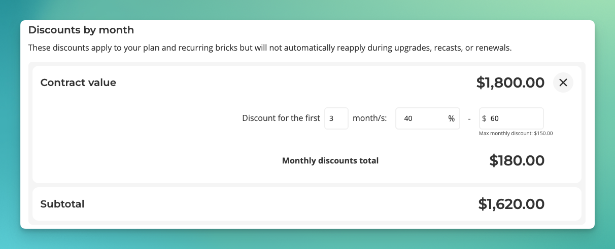Click the $1,620.00 subtotal amount

coord(511,204)
